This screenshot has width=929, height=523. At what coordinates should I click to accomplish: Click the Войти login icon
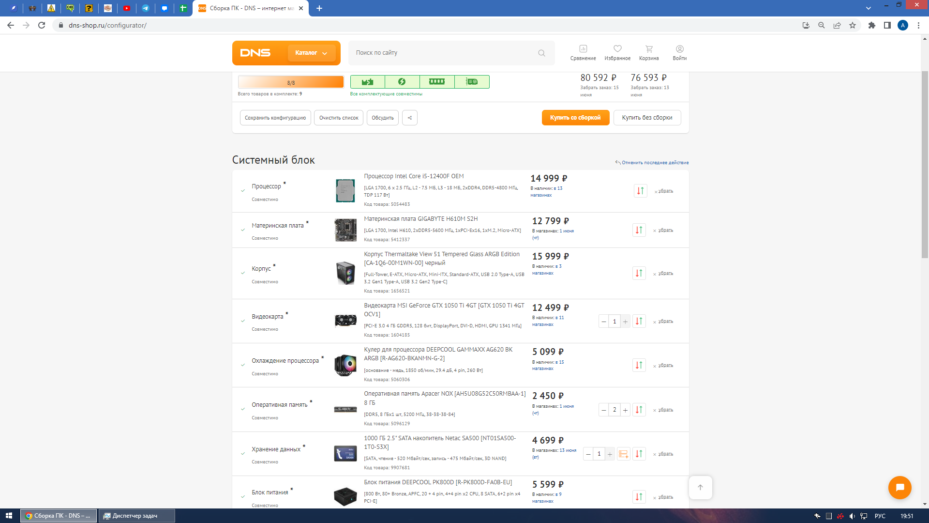pos(680,52)
